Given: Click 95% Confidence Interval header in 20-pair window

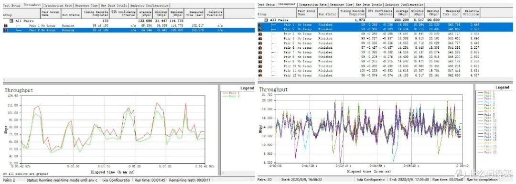Looking at the screenshot, I should [x=380, y=13].
